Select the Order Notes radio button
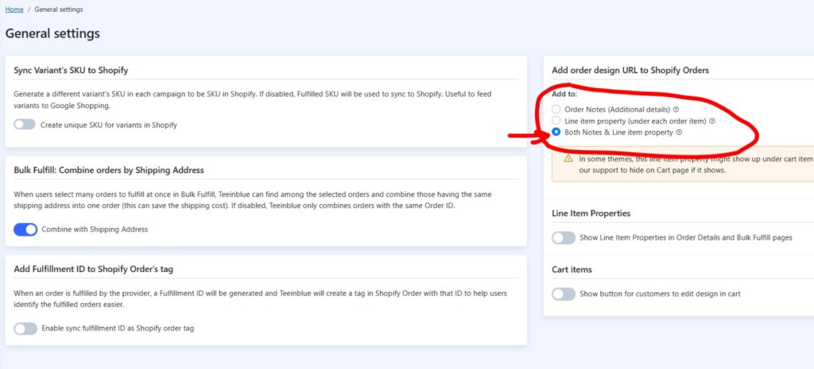This screenshot has height=369, width=814. 556,109
